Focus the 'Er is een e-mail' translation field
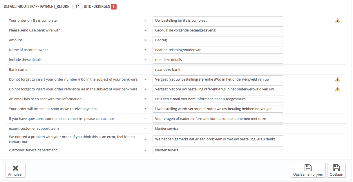 218,99
